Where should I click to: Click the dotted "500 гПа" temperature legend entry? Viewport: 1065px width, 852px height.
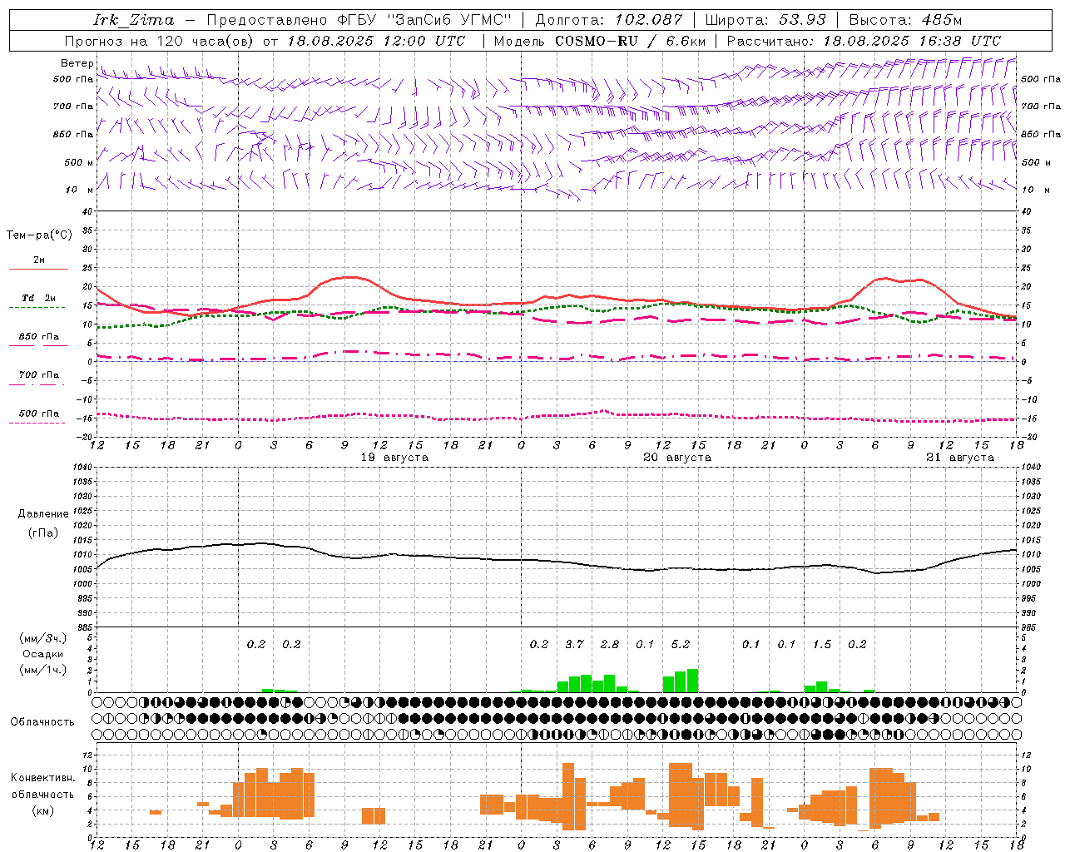coord(38,416)
